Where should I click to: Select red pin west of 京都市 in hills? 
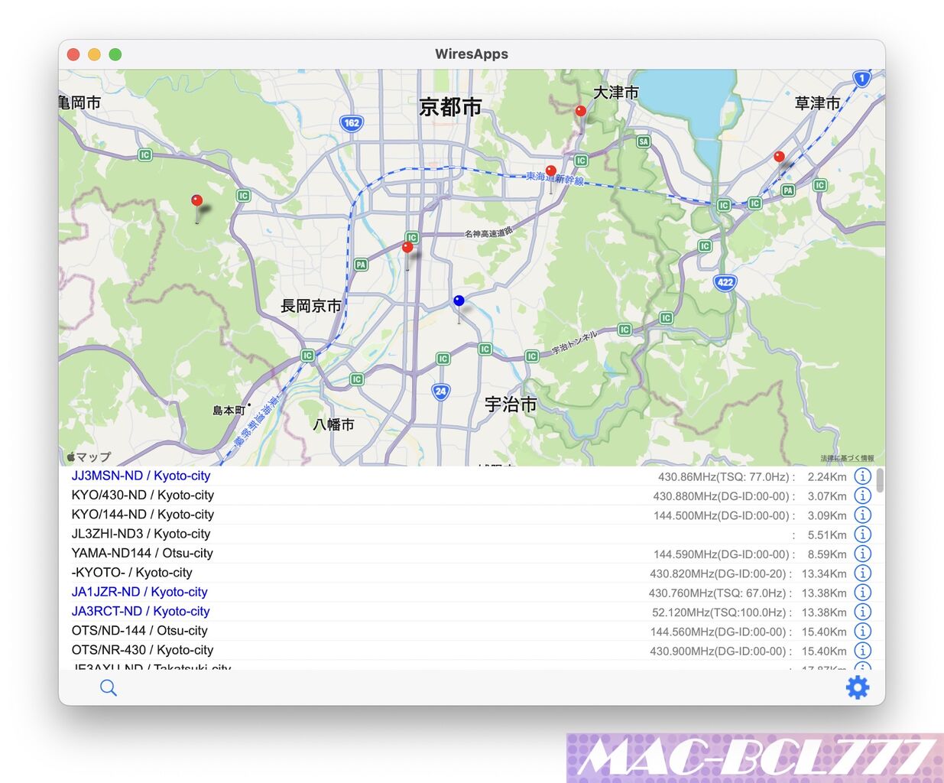click(x=196, y=202)
